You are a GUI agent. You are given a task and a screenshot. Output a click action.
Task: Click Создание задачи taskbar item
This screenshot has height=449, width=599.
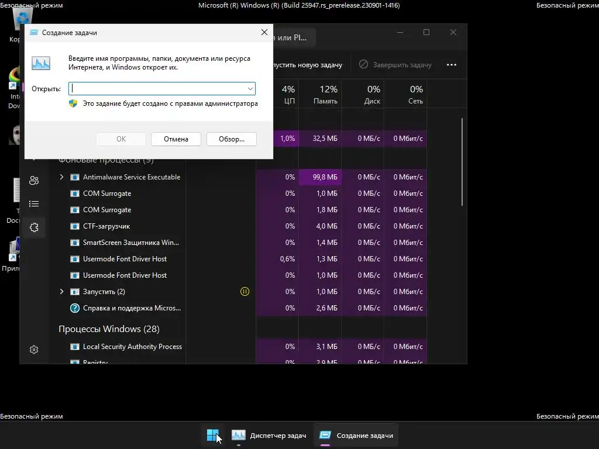click(356, 435)
